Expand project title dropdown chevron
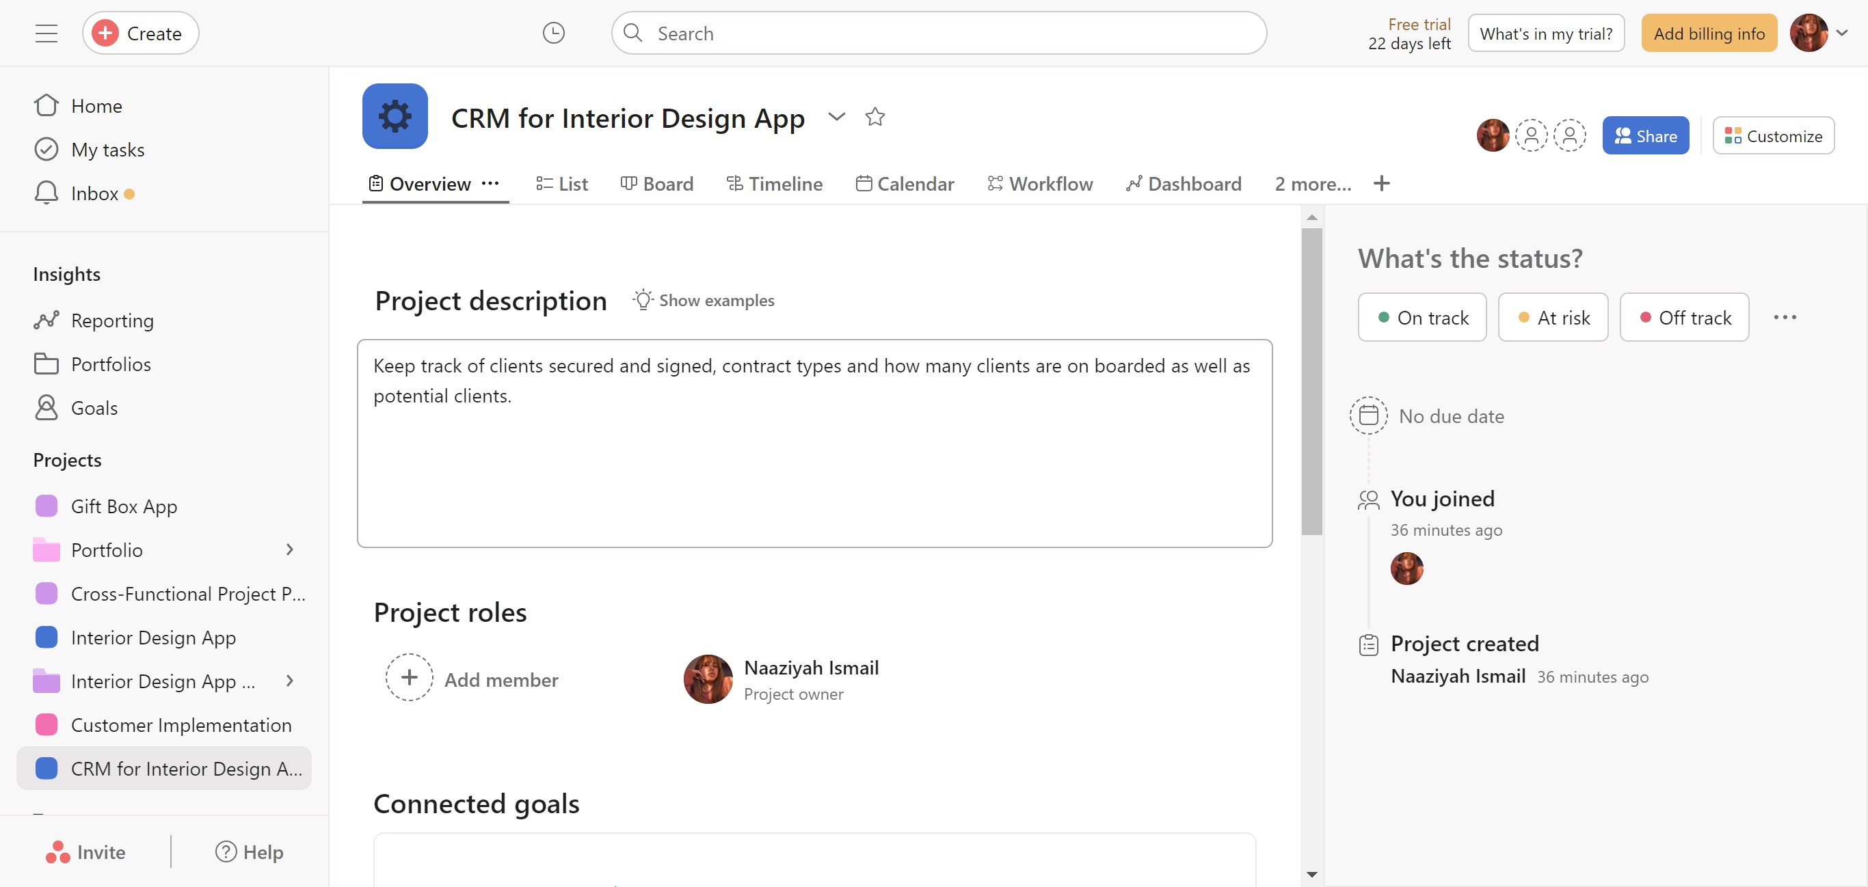1868x887 pixels. click(836, 117)
